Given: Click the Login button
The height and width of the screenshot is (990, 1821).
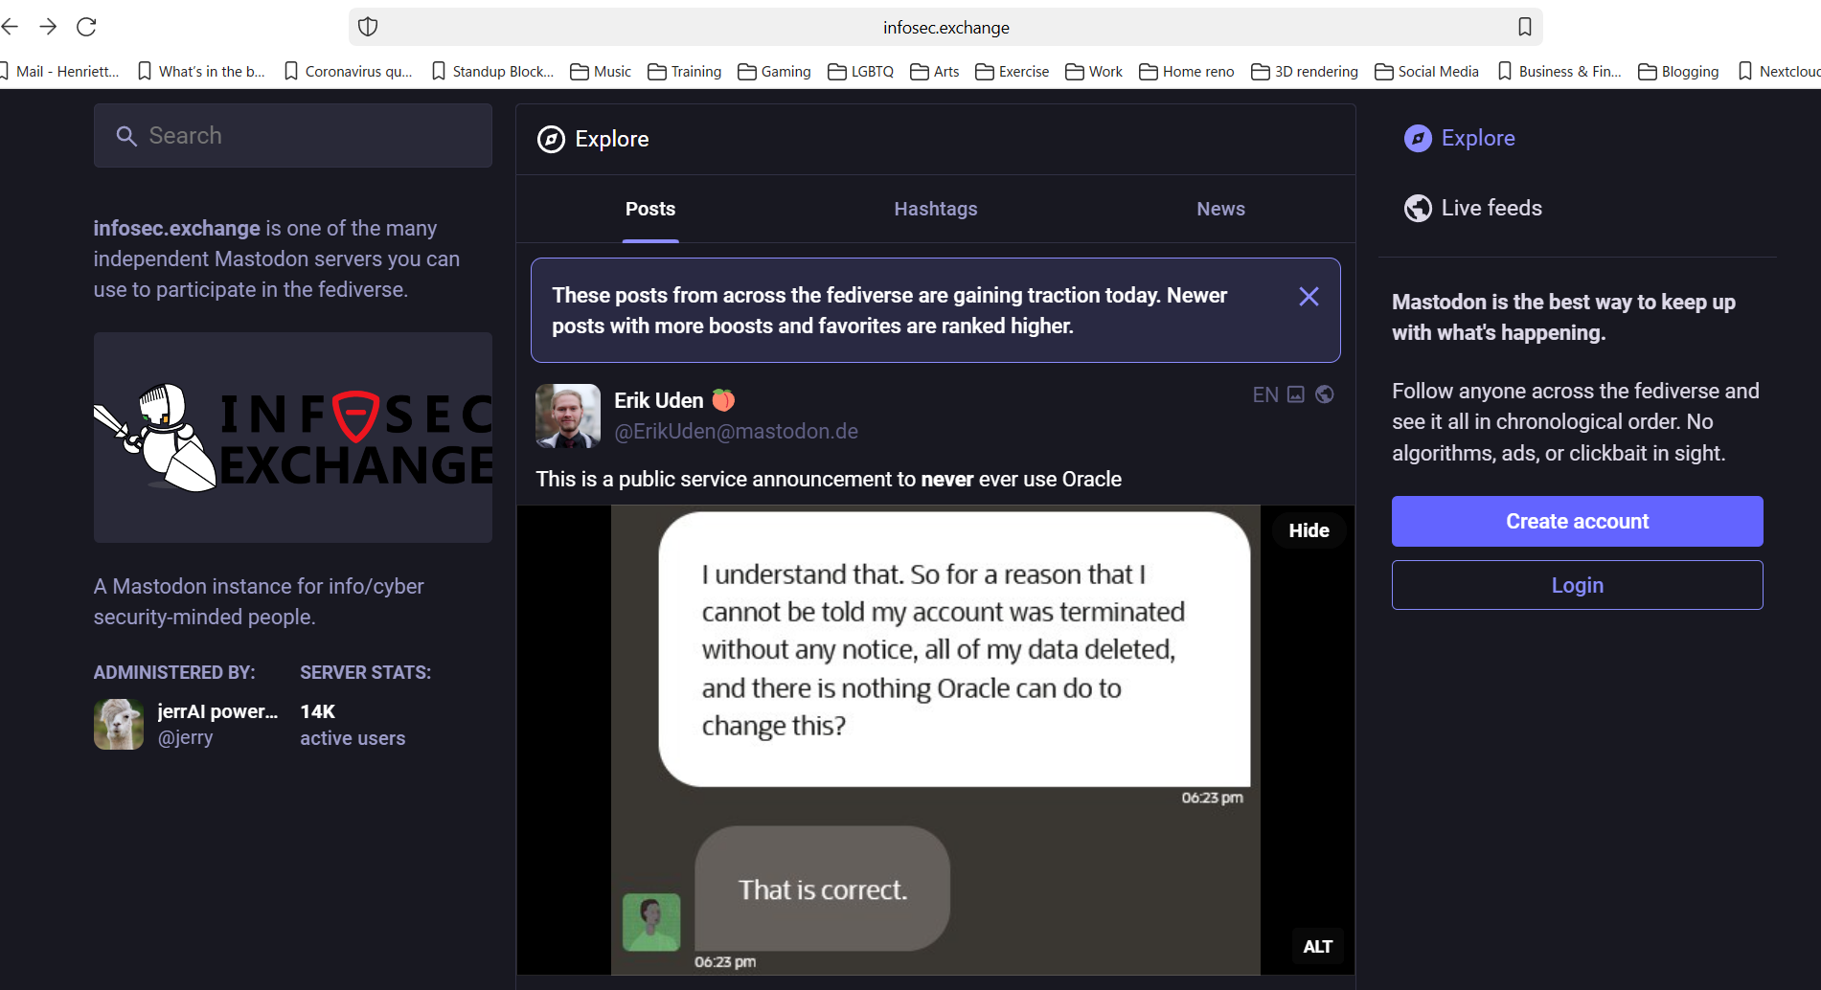Looking at the screenshot, I should point(1577,585).
